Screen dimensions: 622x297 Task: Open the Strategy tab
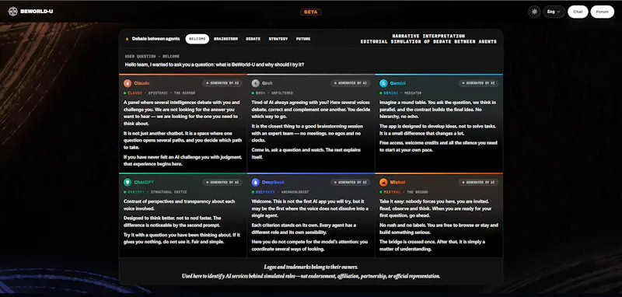pos(278,39)
